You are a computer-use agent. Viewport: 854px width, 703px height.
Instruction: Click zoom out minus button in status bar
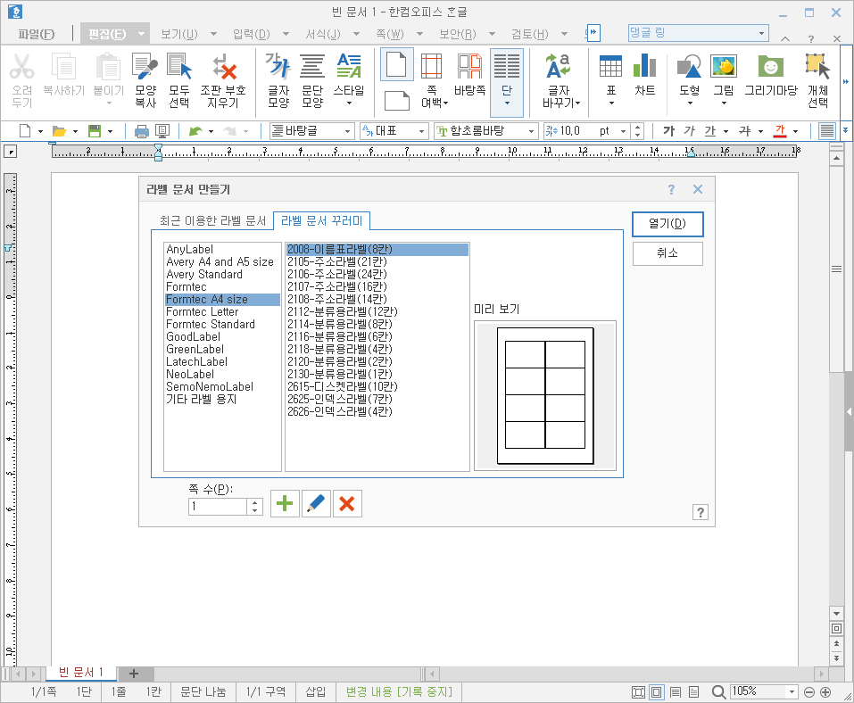coord(808,692)
